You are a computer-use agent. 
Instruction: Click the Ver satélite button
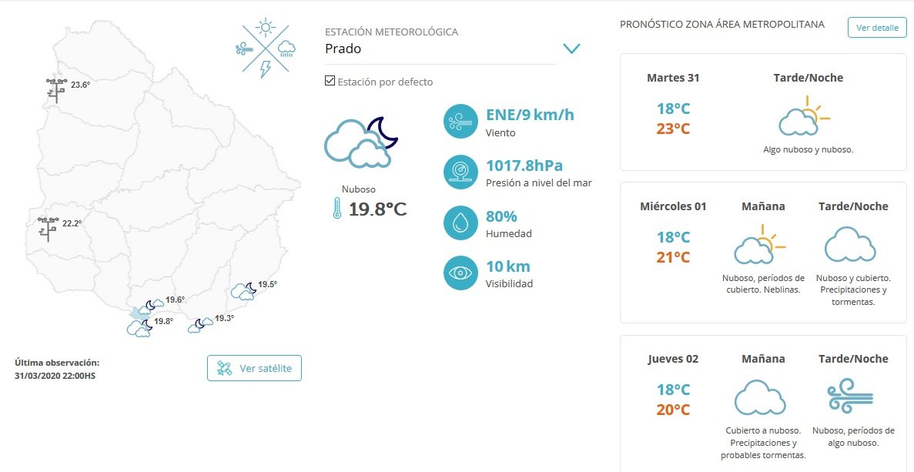[x=254, y=368]
